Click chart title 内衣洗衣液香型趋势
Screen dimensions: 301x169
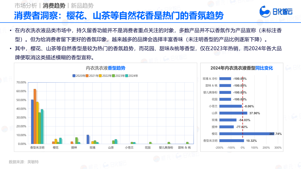point(105,68)
